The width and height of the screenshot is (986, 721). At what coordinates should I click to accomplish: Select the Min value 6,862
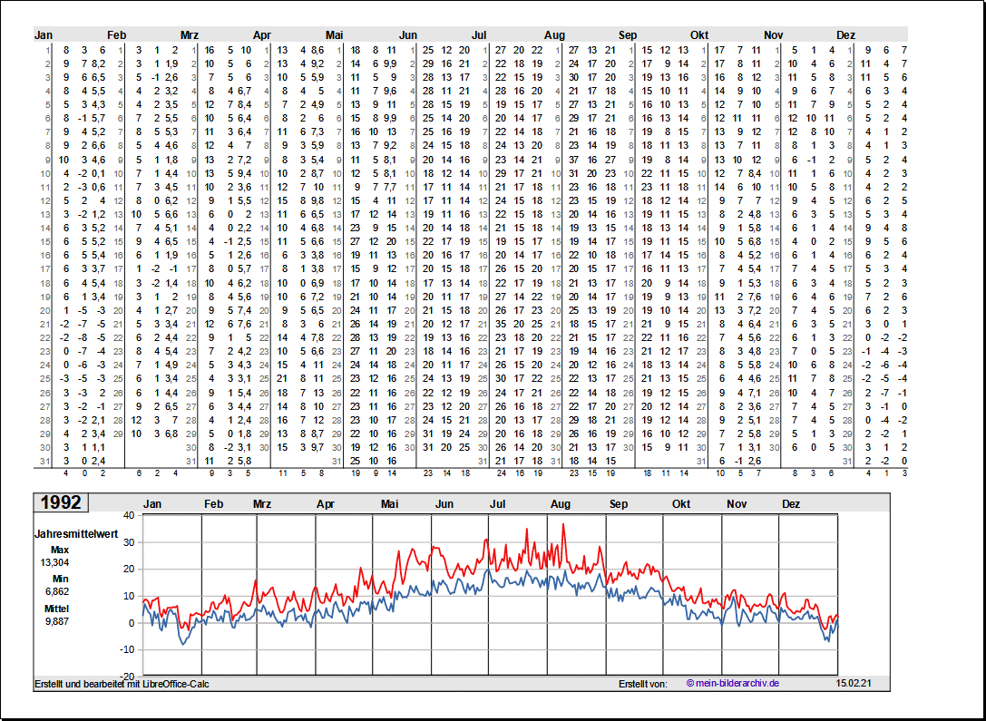tap(54, 591)
